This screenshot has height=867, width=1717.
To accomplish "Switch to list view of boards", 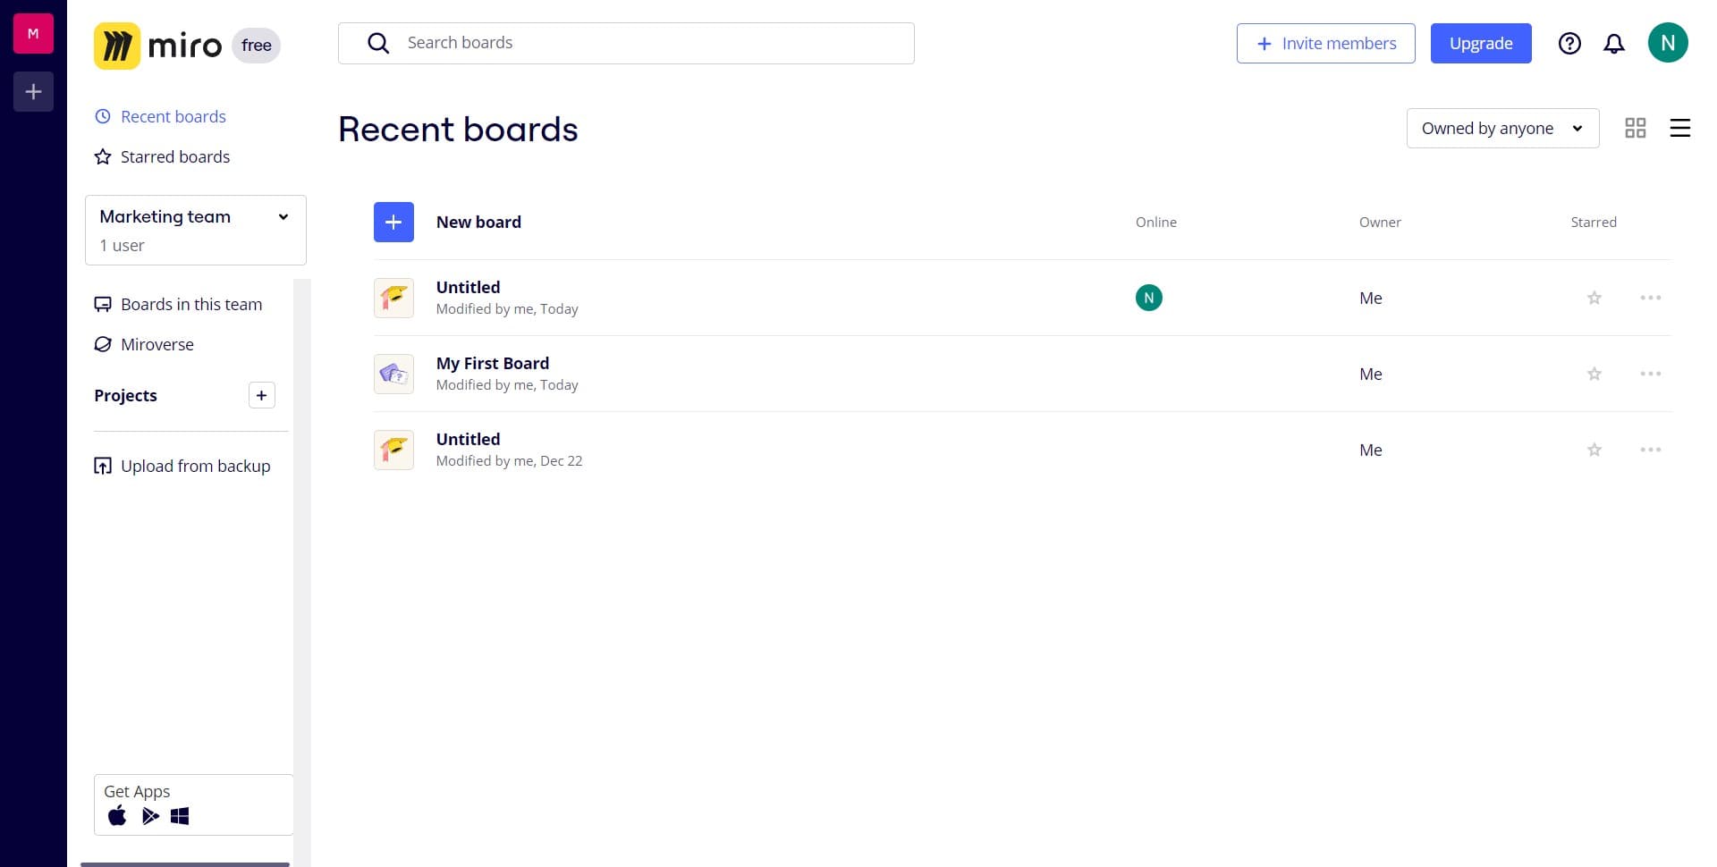I will [1679, 128].
